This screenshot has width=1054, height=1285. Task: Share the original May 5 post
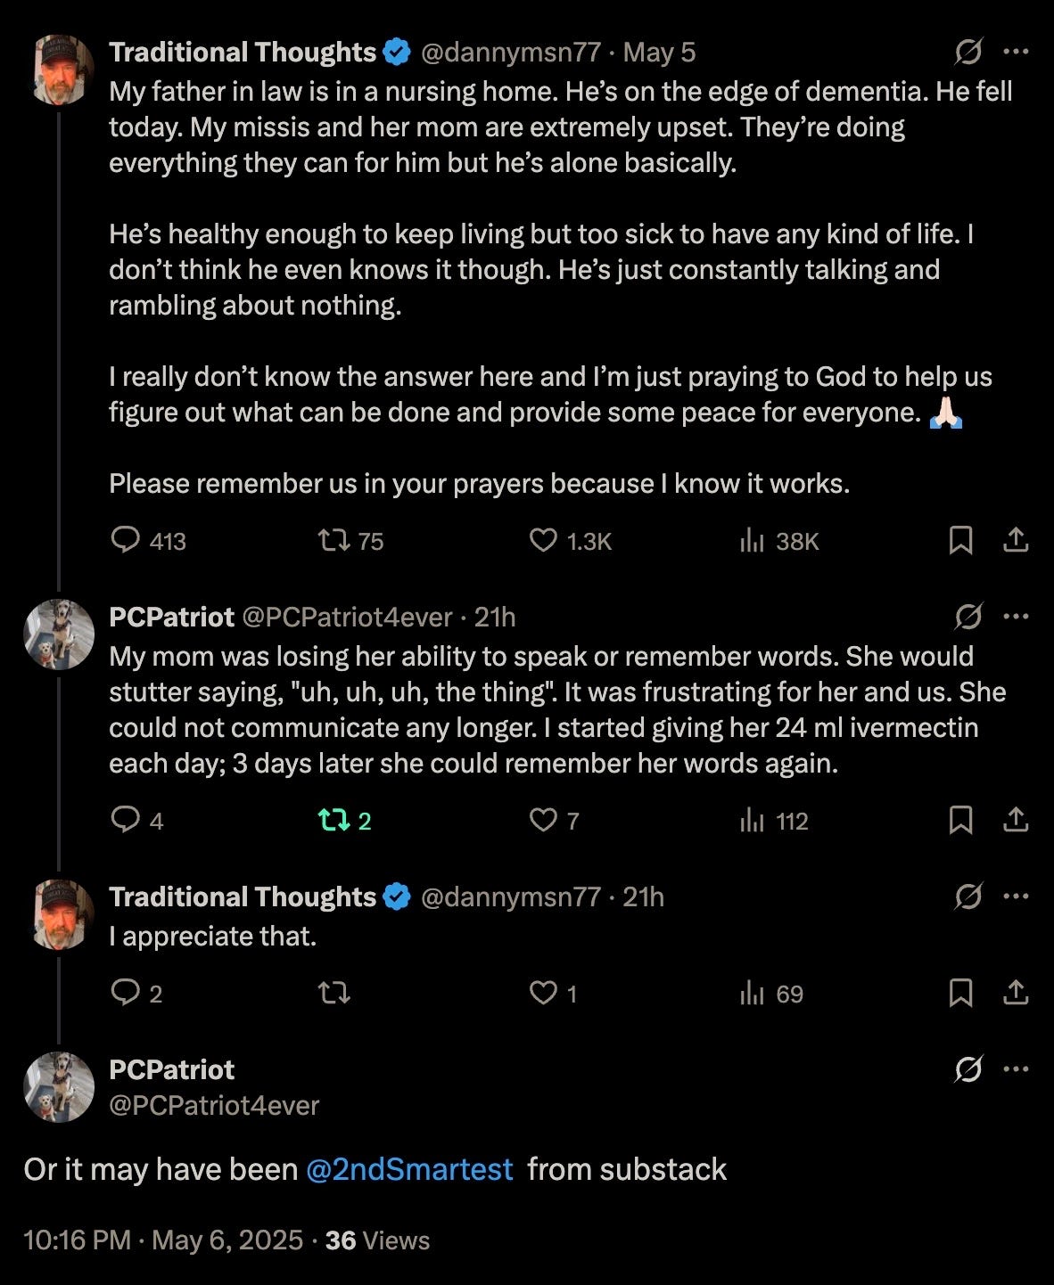[1016, 540]
